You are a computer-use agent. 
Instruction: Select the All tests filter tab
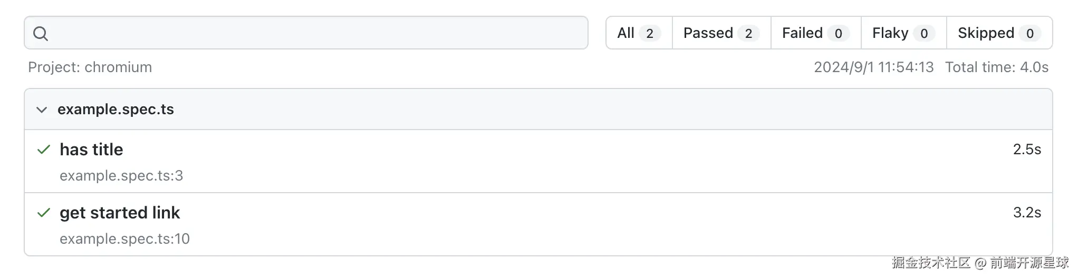[638, 33]
